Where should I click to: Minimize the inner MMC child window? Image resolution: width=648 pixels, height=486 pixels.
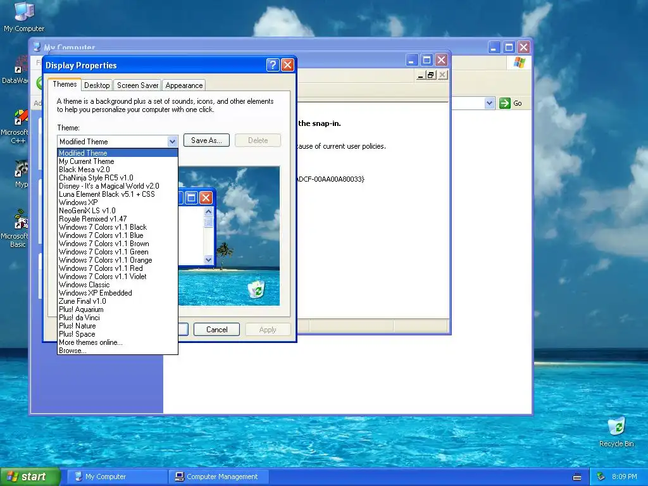[x=420, y=75]
